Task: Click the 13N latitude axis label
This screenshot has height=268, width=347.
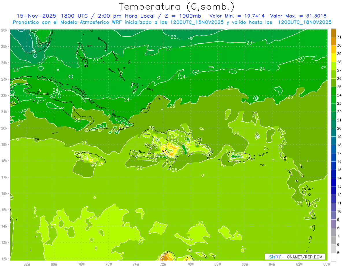Action: click(4, 242)
